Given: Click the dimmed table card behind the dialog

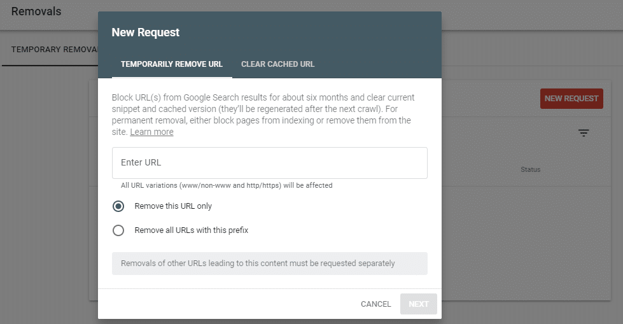Looking at the screenshot, I should [526, 239].
